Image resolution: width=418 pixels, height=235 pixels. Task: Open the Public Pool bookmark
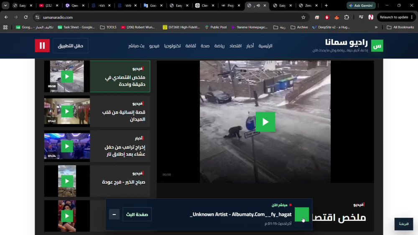[216, 27]
